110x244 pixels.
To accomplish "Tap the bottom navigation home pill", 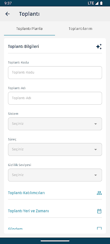I will point(55,241).
